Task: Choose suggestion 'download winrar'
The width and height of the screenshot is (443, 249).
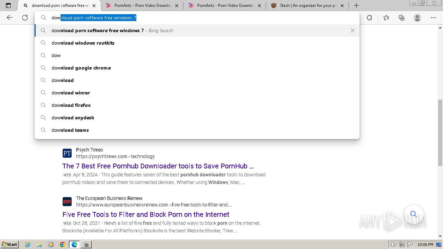Action: tap(197, 93)
